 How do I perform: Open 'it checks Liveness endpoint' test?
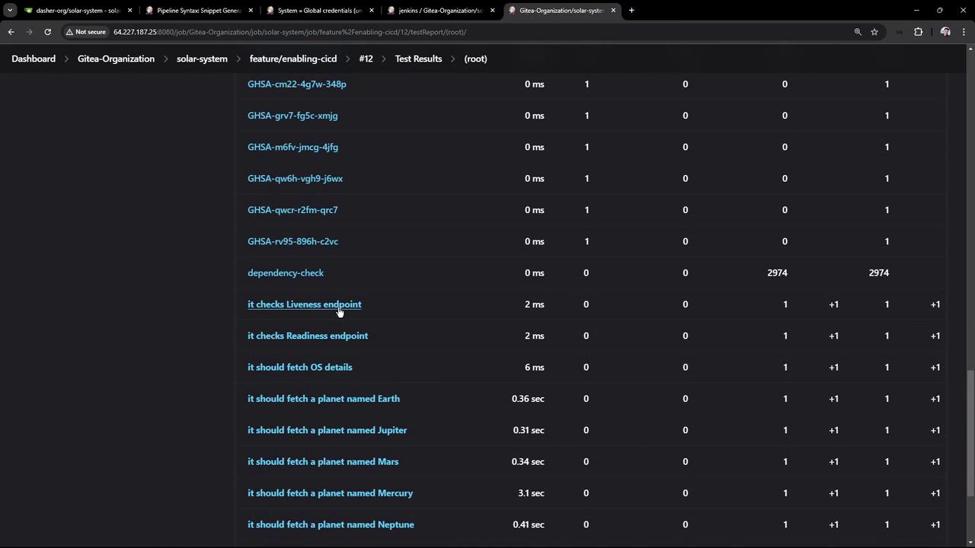(x=305, y=304)
